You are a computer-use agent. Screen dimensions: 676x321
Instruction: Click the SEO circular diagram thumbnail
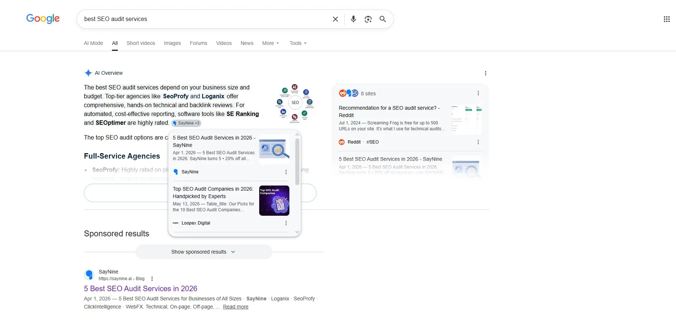295,103
